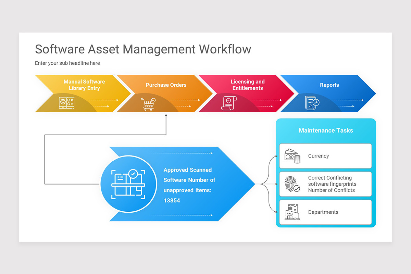Click the mall building icon beside Departments
Image resolution: width=411 pixels, height=274 pixels.
[x=291, y=212]
